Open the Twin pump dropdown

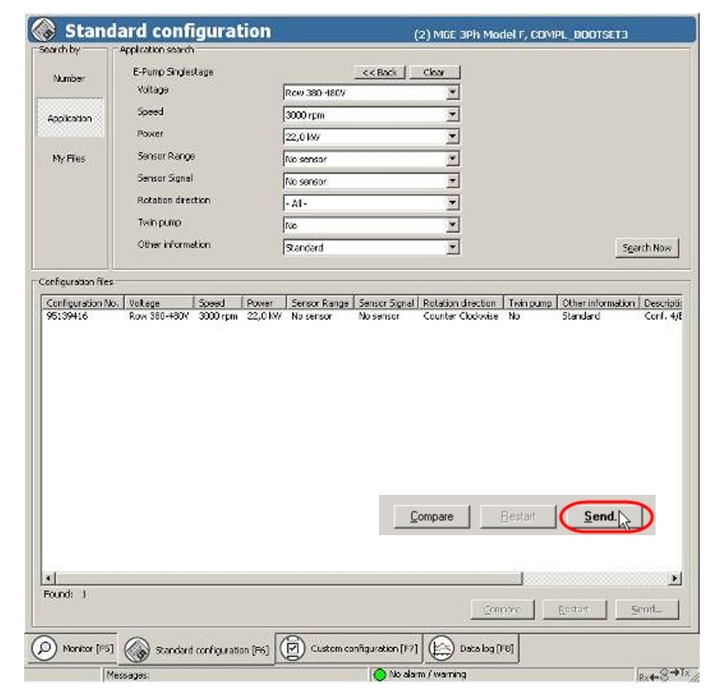coord(452,226)
